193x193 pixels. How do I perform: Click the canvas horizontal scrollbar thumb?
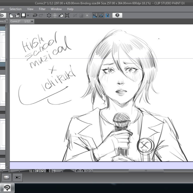click(x=146, y=171)
